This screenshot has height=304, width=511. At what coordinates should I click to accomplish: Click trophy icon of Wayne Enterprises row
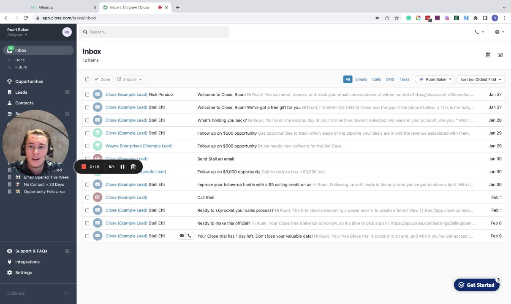[x=98, y=146]
